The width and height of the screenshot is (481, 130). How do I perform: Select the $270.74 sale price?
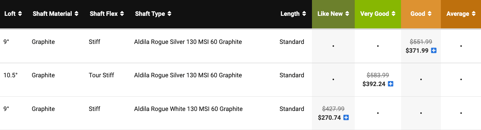(x=329, y=118)
